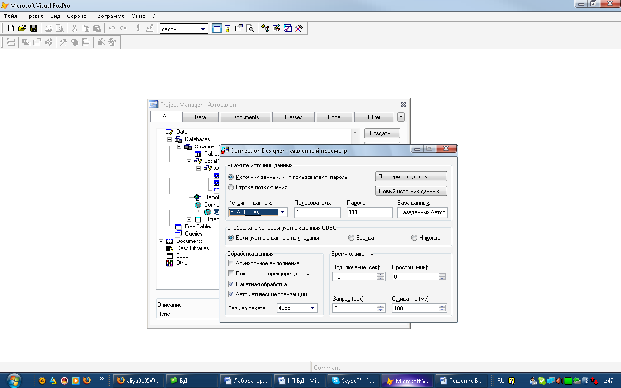Decrease the 'Ожидание (мс)' spinner value

coord(442,310)
